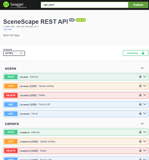The width and height of the screenshot is (149, 160).
Task: Click the DELETE method badge for /scene/{UID}
Action: (11, 95)
